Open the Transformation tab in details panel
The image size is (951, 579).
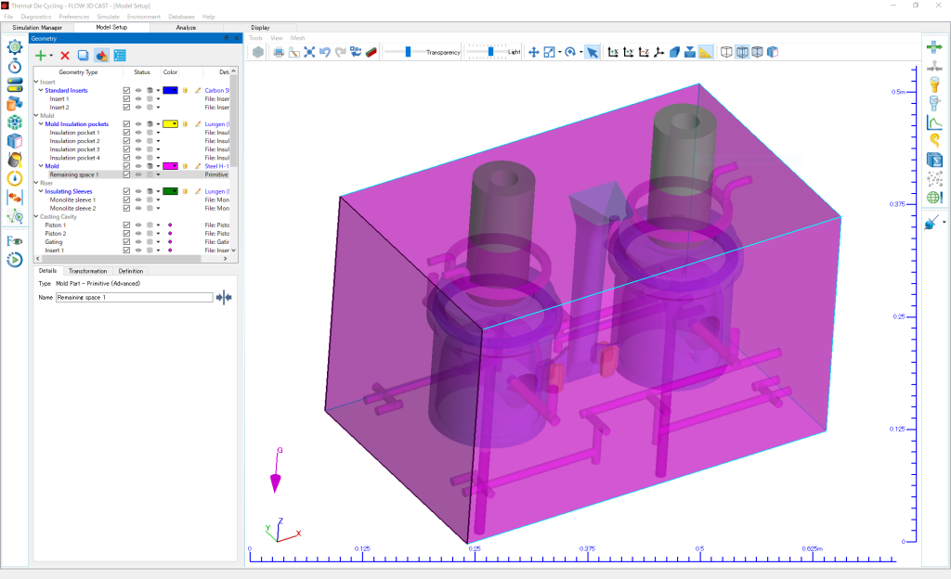[x=87, y=271]
